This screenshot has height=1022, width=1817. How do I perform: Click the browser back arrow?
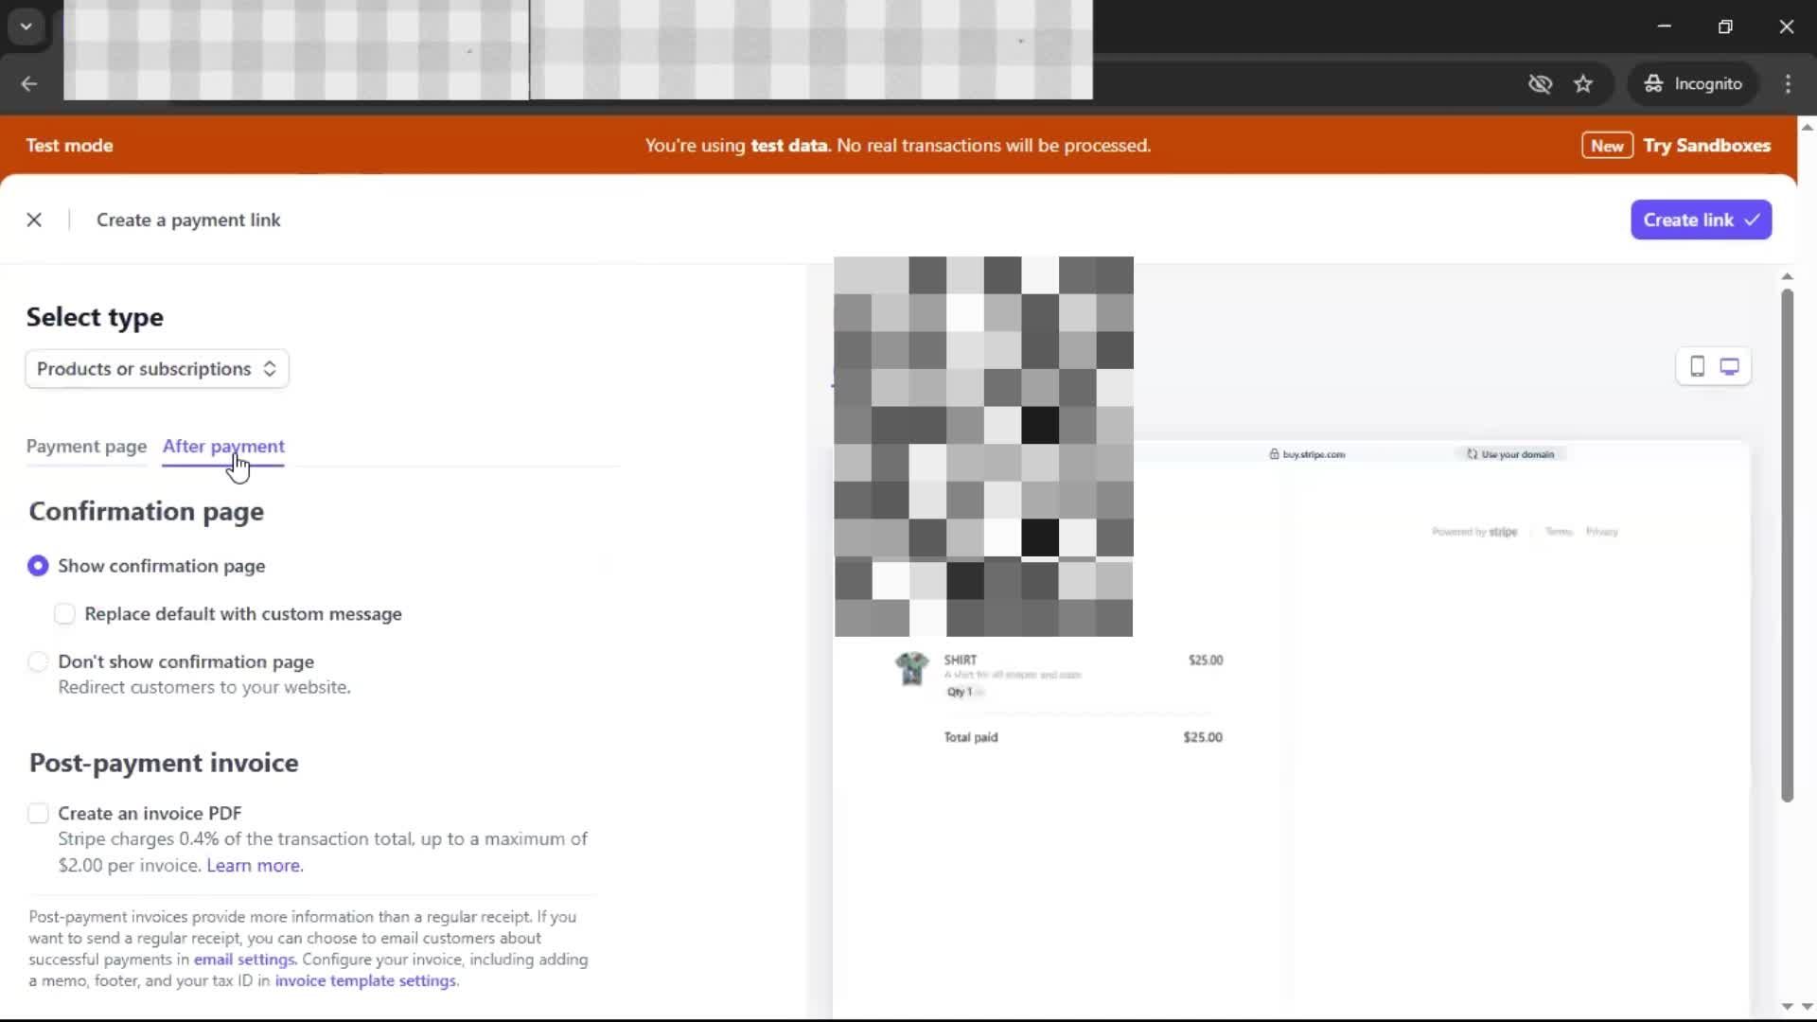(x=28, y=84)
